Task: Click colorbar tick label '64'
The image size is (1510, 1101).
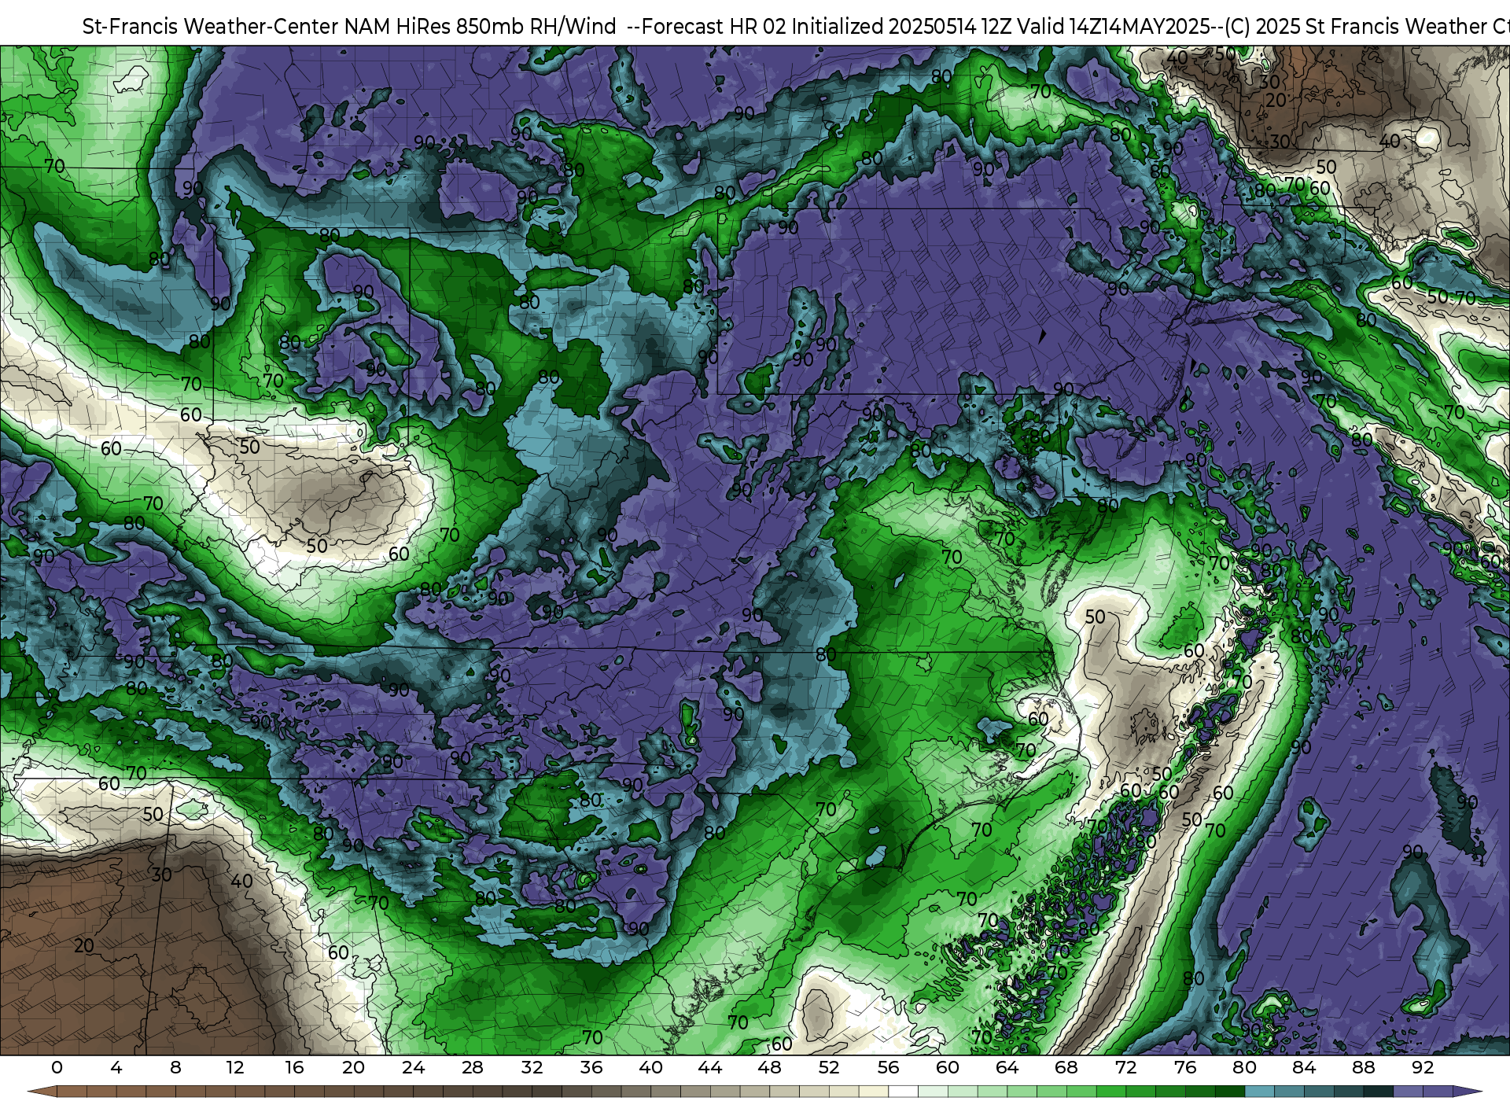Action: tap(1007, 1067)
